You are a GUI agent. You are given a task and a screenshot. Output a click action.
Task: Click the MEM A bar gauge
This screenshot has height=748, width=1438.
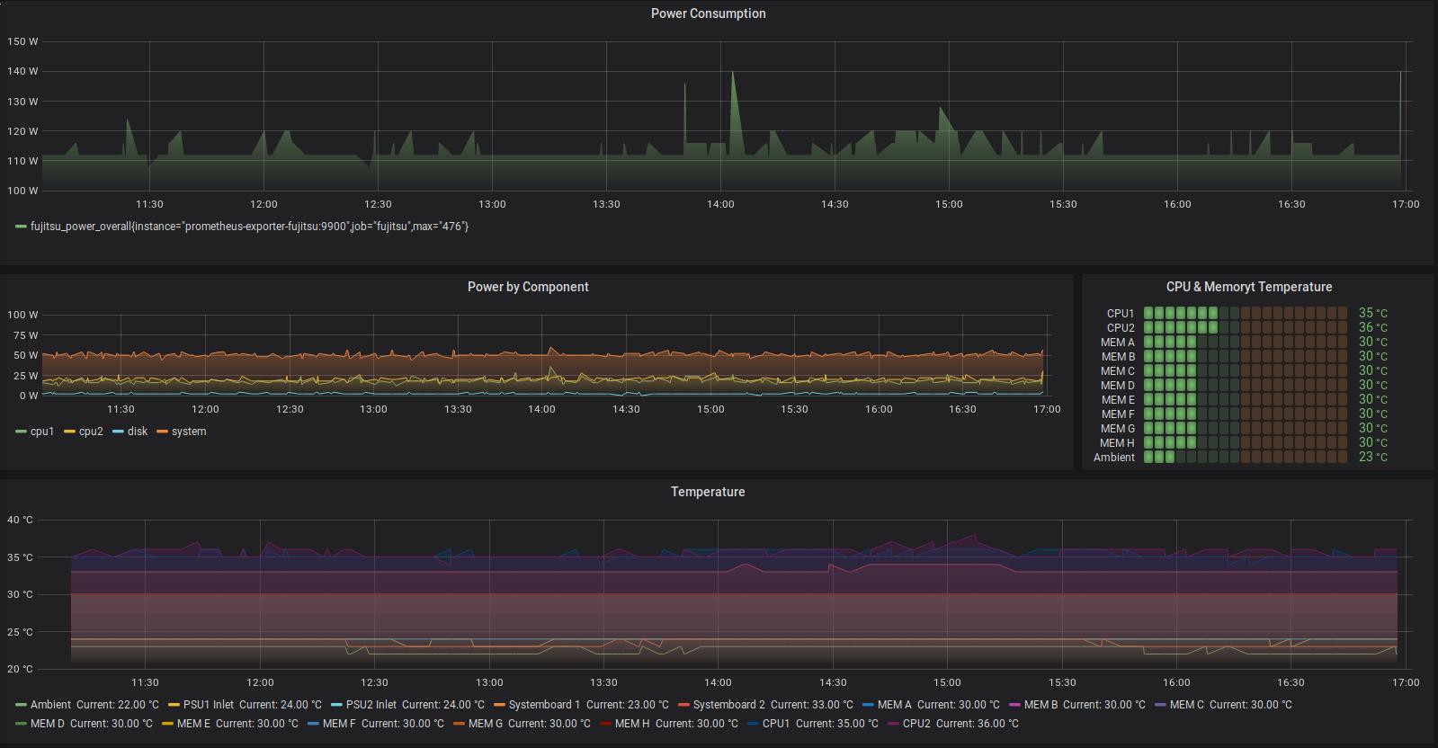1245,342
